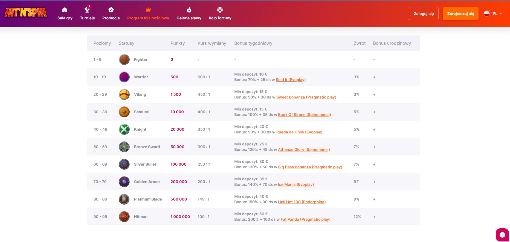The width and height of the screenshot is (510, 242).
Task: Open Book Of Sirens (Spinomenal) link
Action: pyautogui.click(x=305, y=115)
